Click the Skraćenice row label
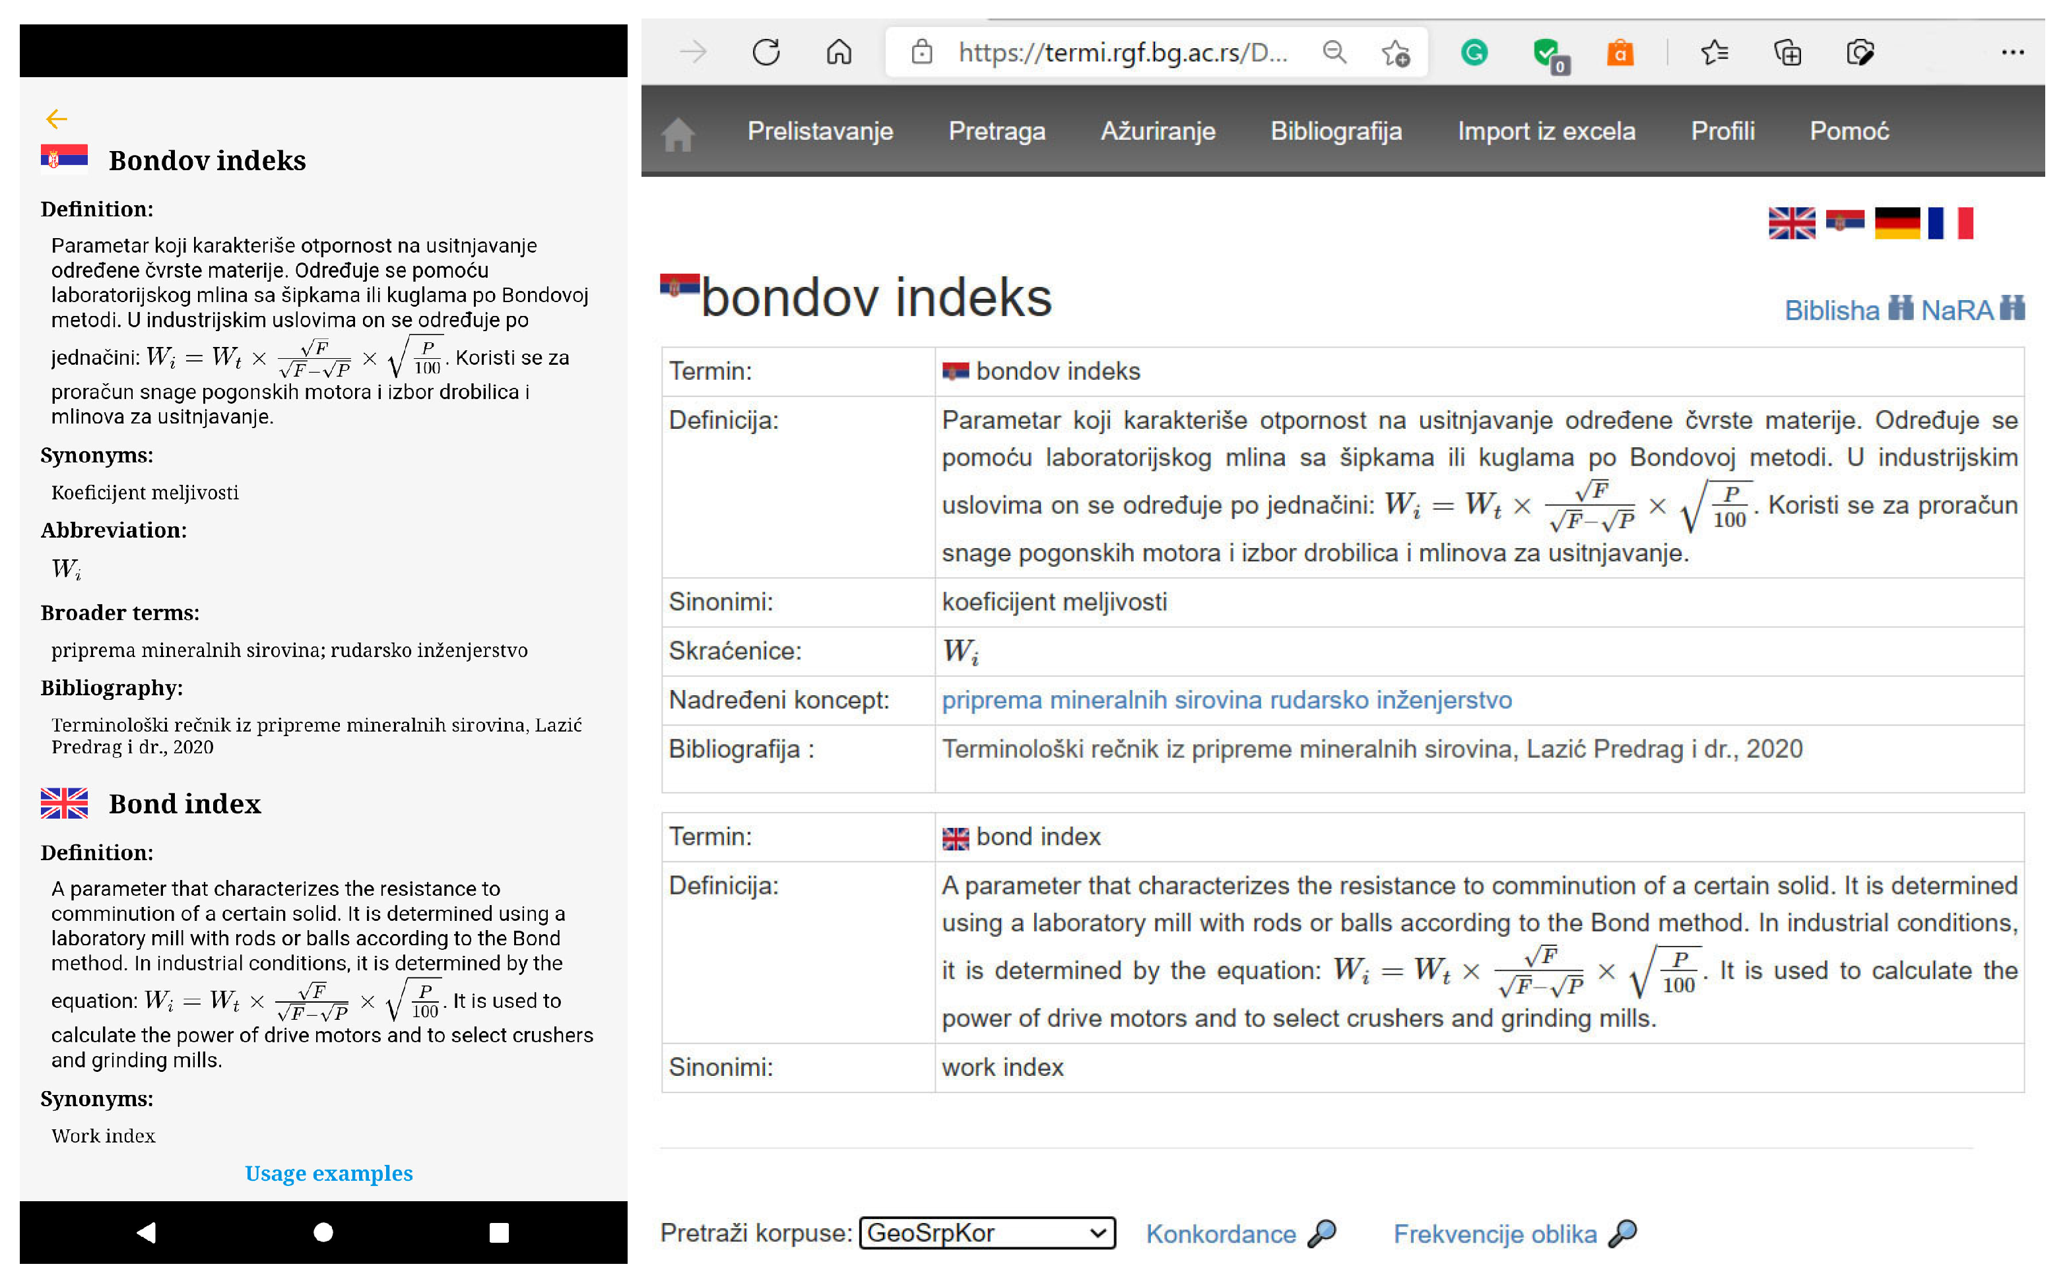 point(735,651)
